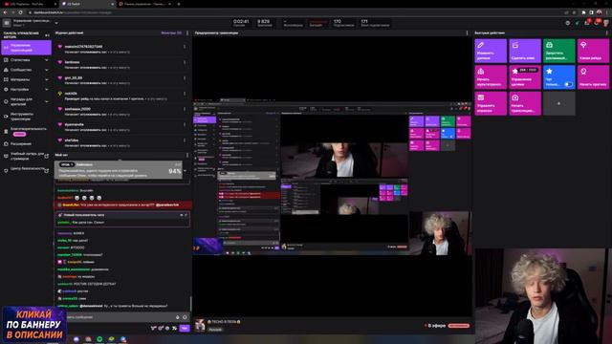Open the help icon in top bar
Viewport: 612px width, 344px height.
tap(567, 23)
